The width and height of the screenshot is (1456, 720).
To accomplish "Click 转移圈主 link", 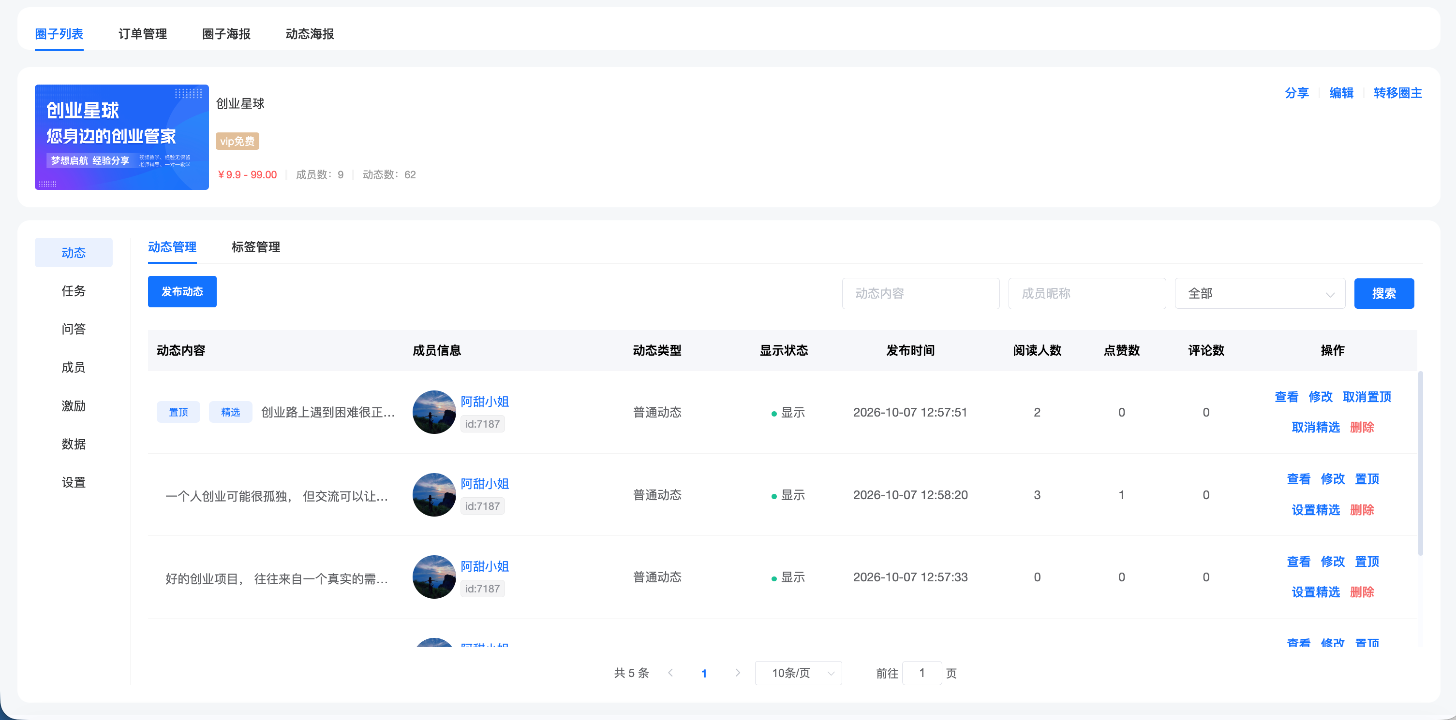I will [1398, 93].
